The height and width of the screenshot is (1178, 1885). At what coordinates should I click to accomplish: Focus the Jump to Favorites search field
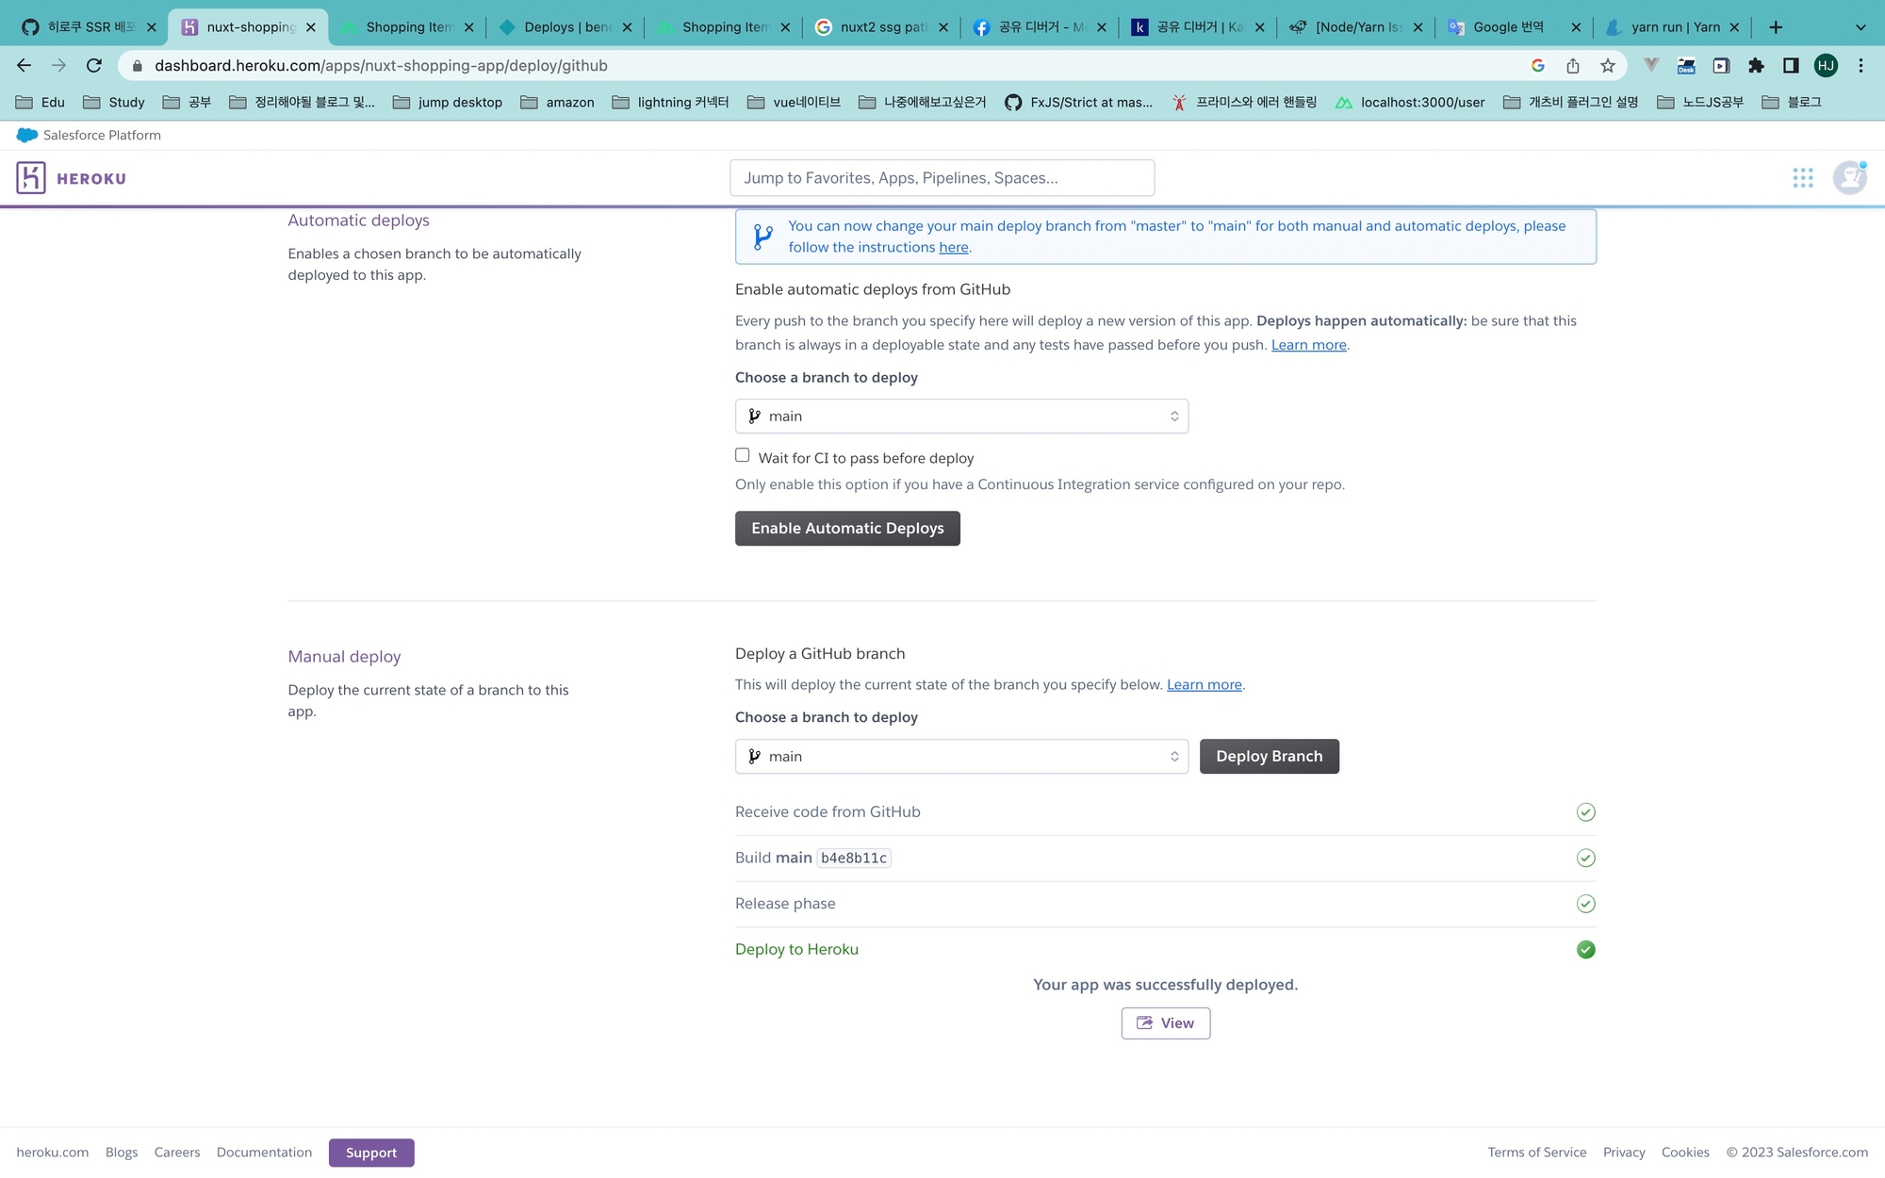point(942,178)
